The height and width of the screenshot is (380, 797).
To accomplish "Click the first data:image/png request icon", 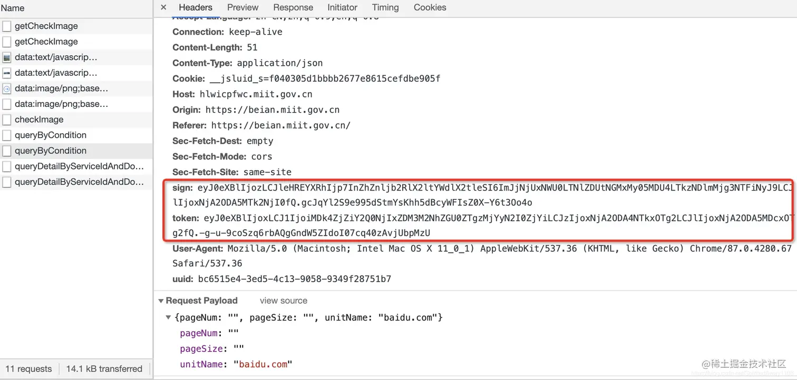I will [7, 88].
